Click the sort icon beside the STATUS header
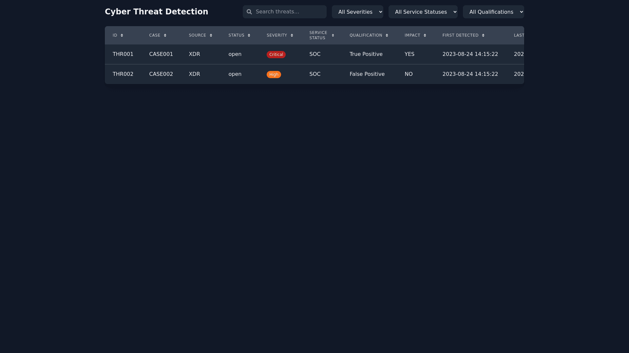Viewport: 629px width, 353px height. tap(249, 35)
